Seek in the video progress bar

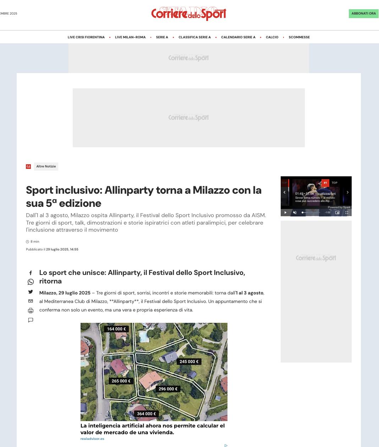311,213
